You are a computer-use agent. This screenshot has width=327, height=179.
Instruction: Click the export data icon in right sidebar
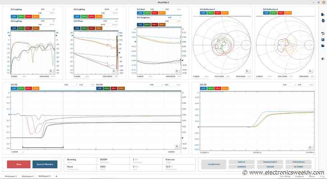pyautogui.click(x=323, y=21)
